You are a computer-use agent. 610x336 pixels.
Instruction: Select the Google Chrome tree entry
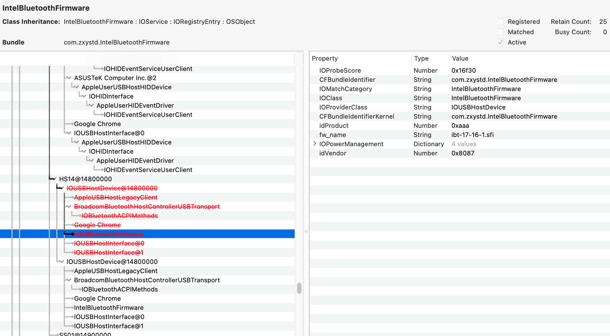98,124
